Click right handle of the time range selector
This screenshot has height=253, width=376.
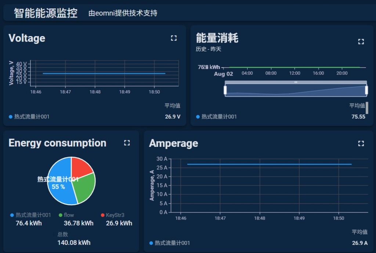(x=366, y=90)
